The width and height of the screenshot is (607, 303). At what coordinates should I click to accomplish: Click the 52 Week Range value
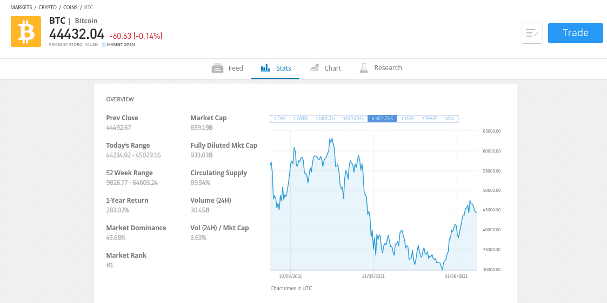(x=132, y=183)
